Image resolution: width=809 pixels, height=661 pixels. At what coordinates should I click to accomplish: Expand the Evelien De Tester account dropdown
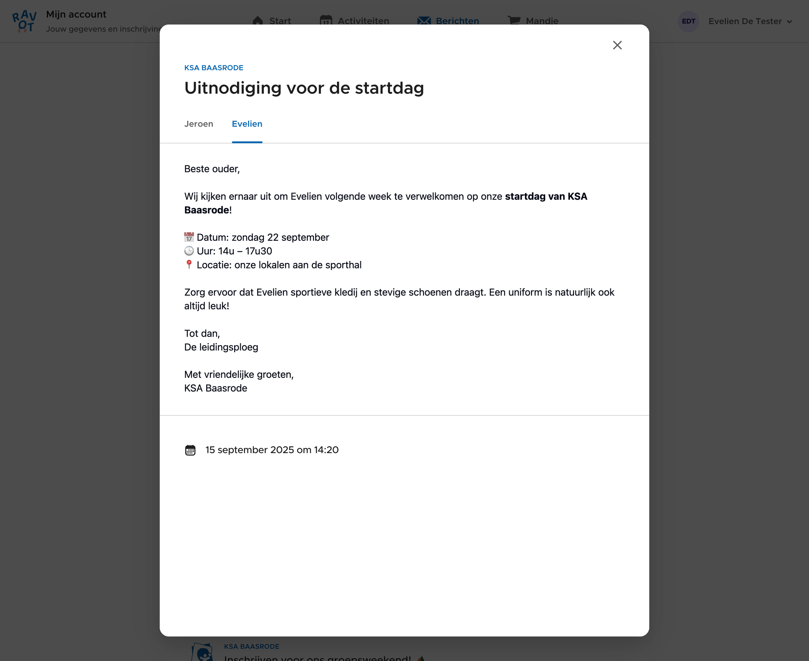click(750, 21)
